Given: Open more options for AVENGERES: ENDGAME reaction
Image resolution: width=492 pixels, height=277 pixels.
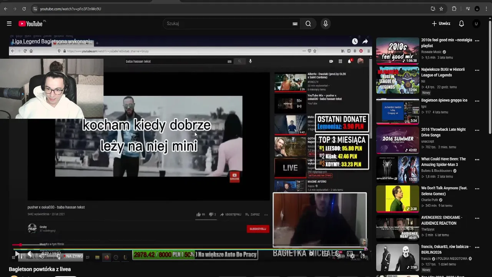Looking at the screenshot, I should tap(477, 218).
